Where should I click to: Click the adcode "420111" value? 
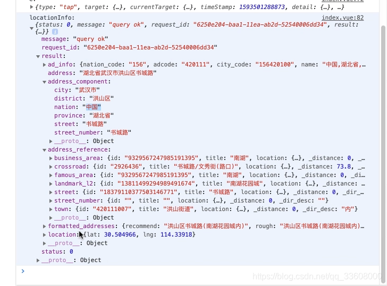tap(196, 65)
